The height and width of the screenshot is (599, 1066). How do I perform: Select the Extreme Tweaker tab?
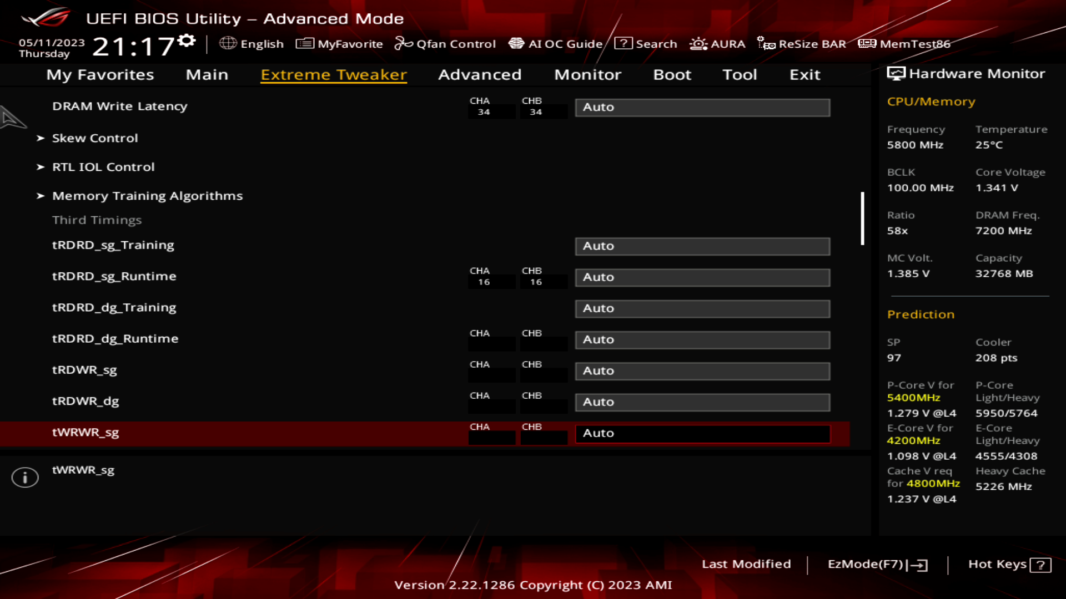(x=333, y=74)
